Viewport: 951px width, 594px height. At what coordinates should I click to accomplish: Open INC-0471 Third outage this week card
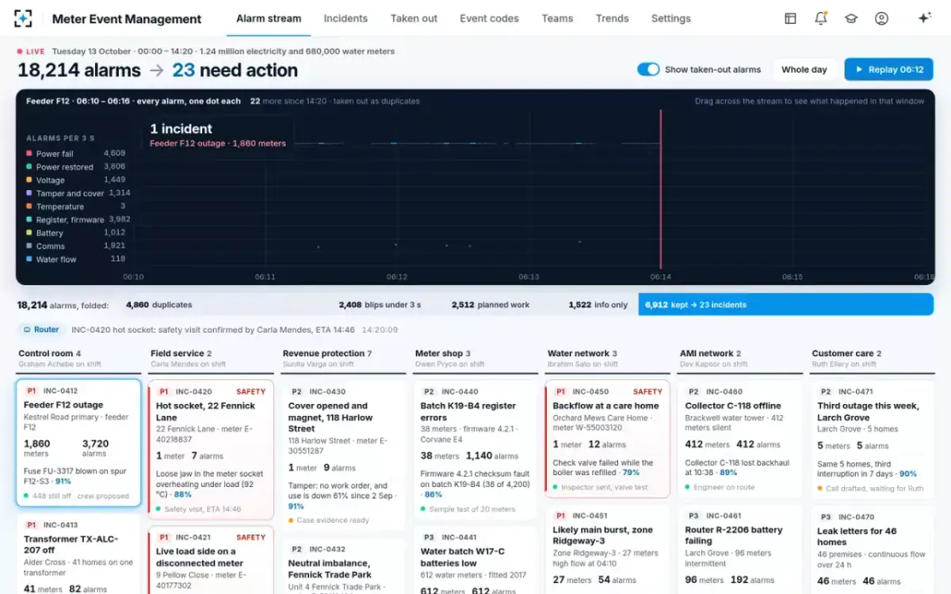coord(873,438)
